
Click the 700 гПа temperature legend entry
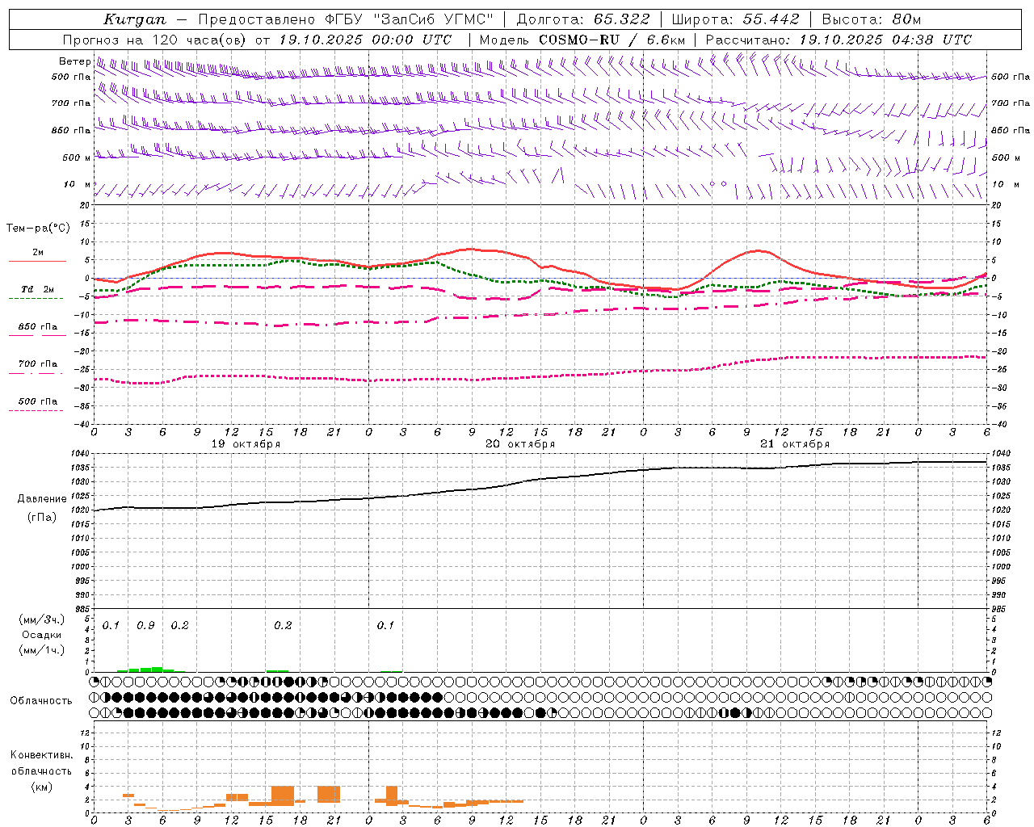click(x=37, y=364)
